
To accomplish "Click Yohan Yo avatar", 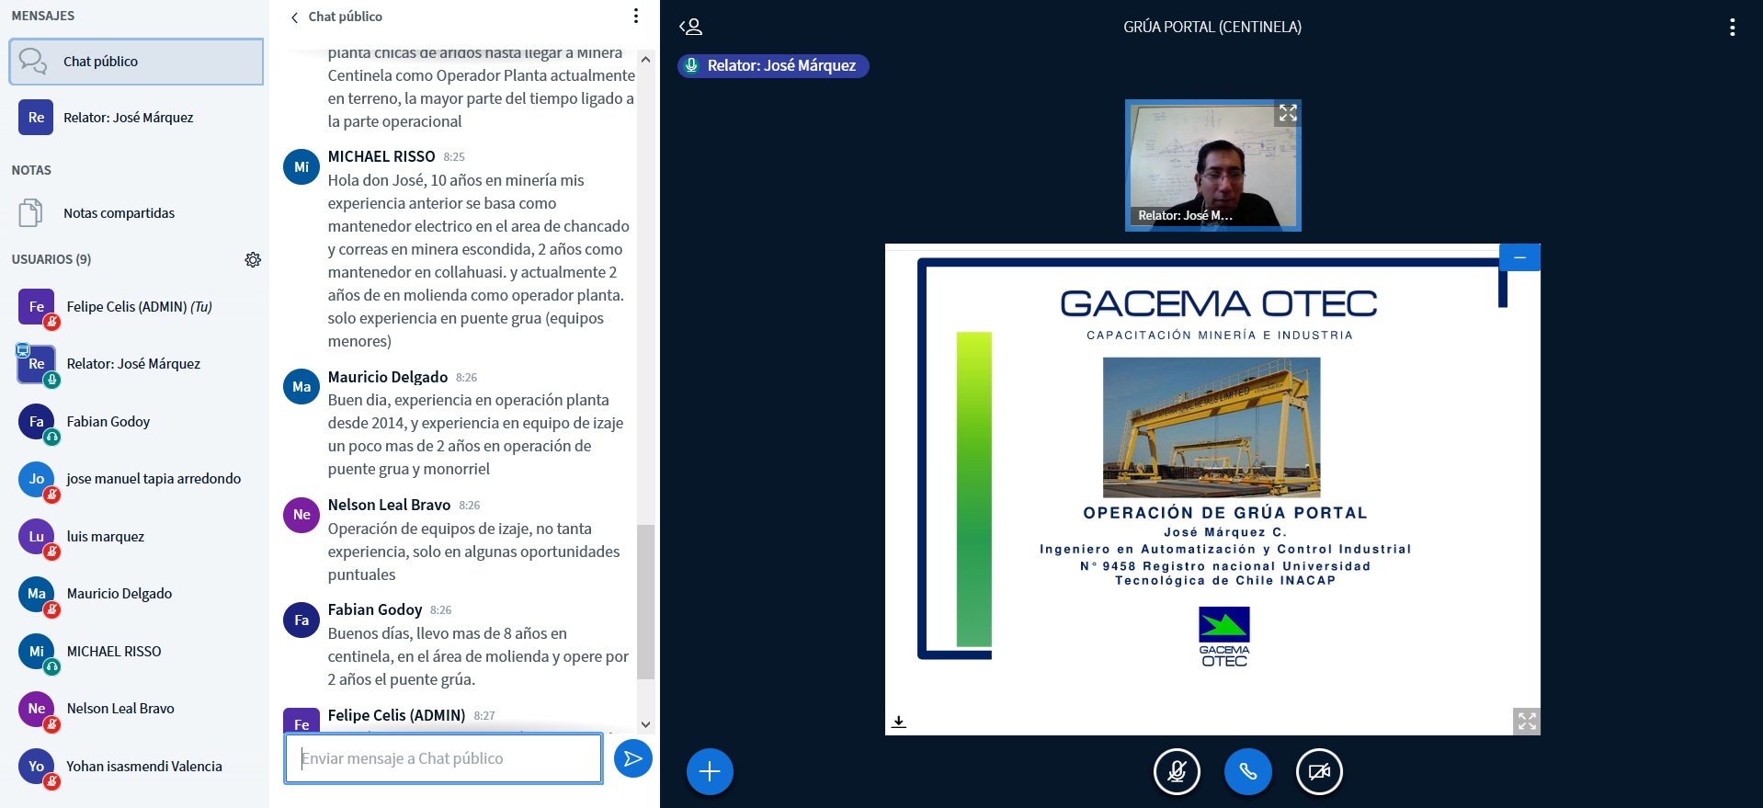I will pos(36,767).
